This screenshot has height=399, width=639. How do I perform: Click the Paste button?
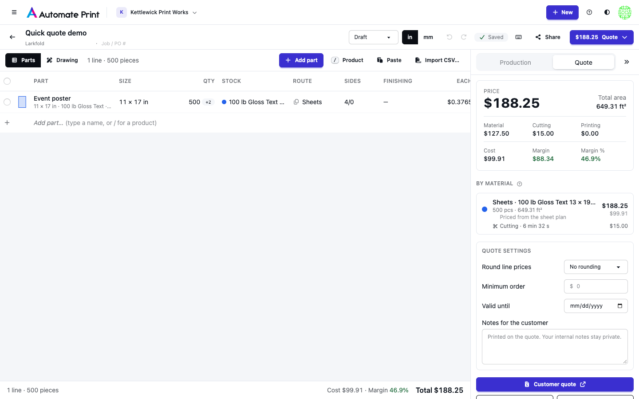coord(389,60)
